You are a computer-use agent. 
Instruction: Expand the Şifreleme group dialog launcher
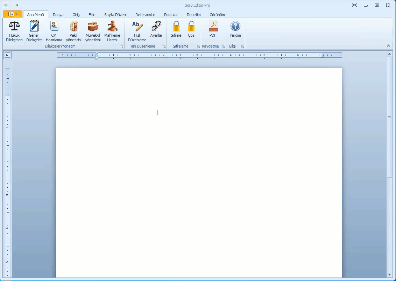pos(199,46)
